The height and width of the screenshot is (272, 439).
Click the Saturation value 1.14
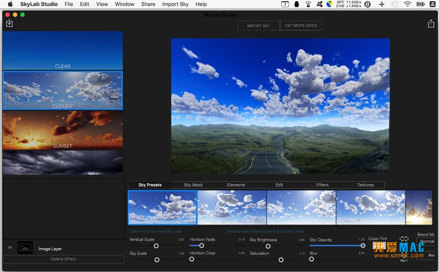pyautogui.click(x=302, y=253)
